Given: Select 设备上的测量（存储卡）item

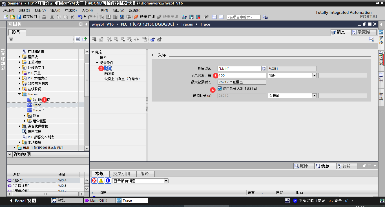Looking at the screenshot, I should click(x=122, y=79).
